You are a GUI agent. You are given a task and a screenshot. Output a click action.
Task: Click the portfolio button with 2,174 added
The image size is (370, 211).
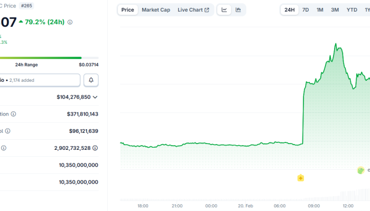(x=40, y=80)
